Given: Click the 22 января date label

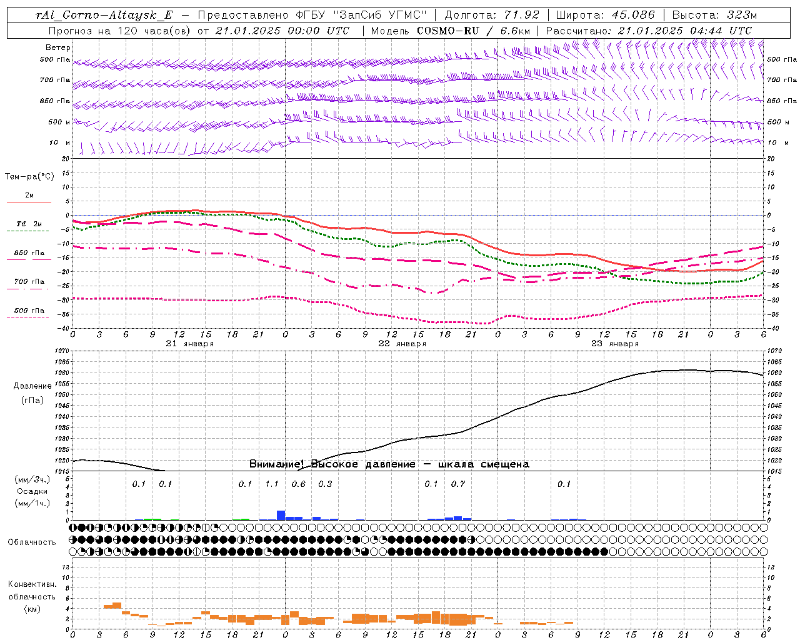Looking at the screenshot, I should point(402,344).
